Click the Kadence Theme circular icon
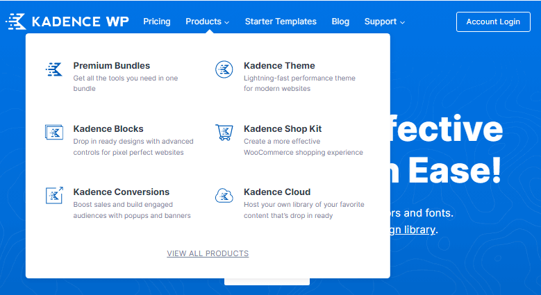Viewport: 541px width, 295px height. [x=224, y=69]
